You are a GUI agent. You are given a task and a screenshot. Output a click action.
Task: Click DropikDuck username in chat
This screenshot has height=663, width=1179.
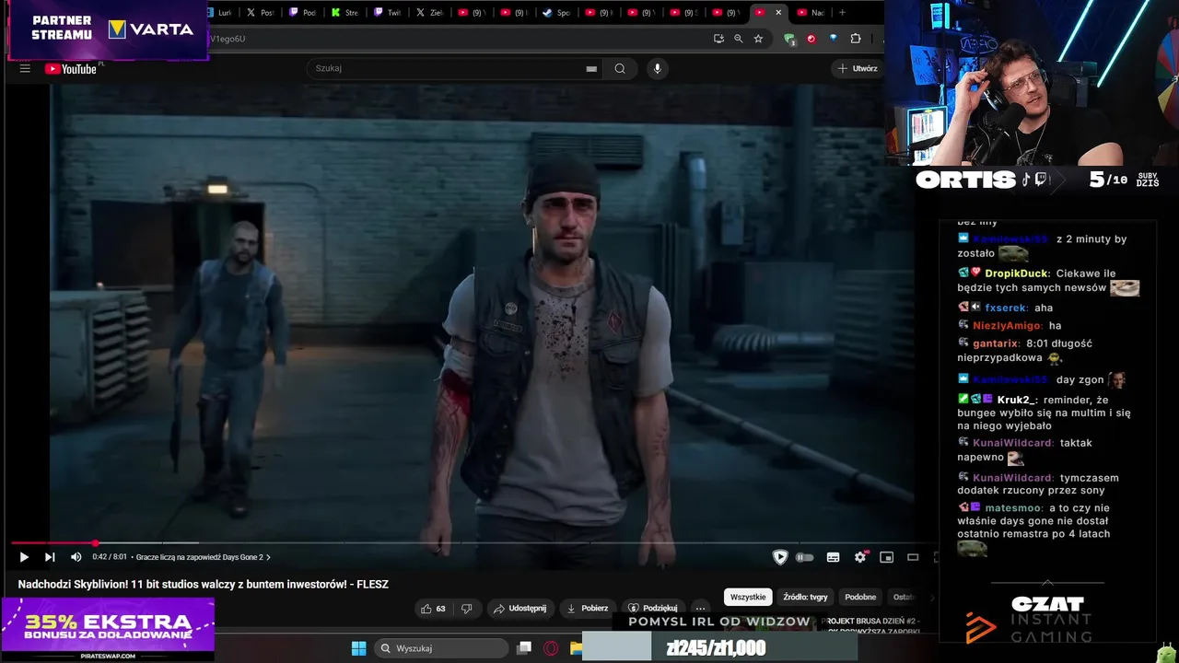(x=1016, y=273)
